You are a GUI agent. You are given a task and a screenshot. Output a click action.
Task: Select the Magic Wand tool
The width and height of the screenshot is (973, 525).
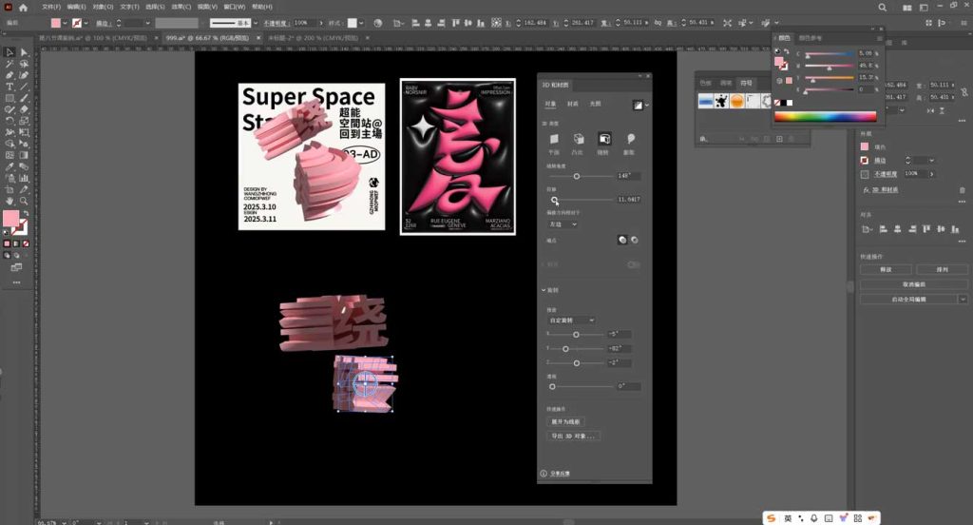tap(10, 64)
